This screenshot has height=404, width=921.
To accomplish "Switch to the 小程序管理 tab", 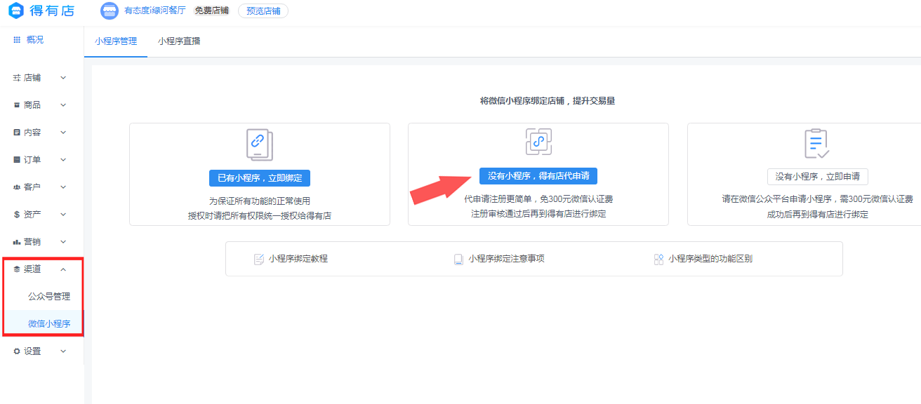I will (x=116, y=41).
